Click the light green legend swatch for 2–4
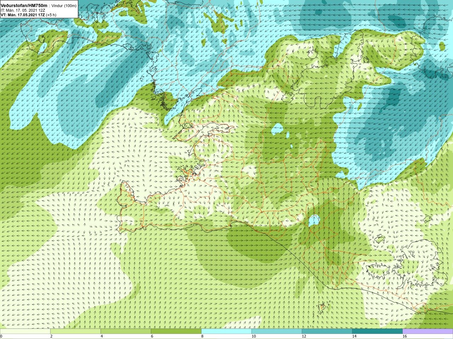 [75, 331]
